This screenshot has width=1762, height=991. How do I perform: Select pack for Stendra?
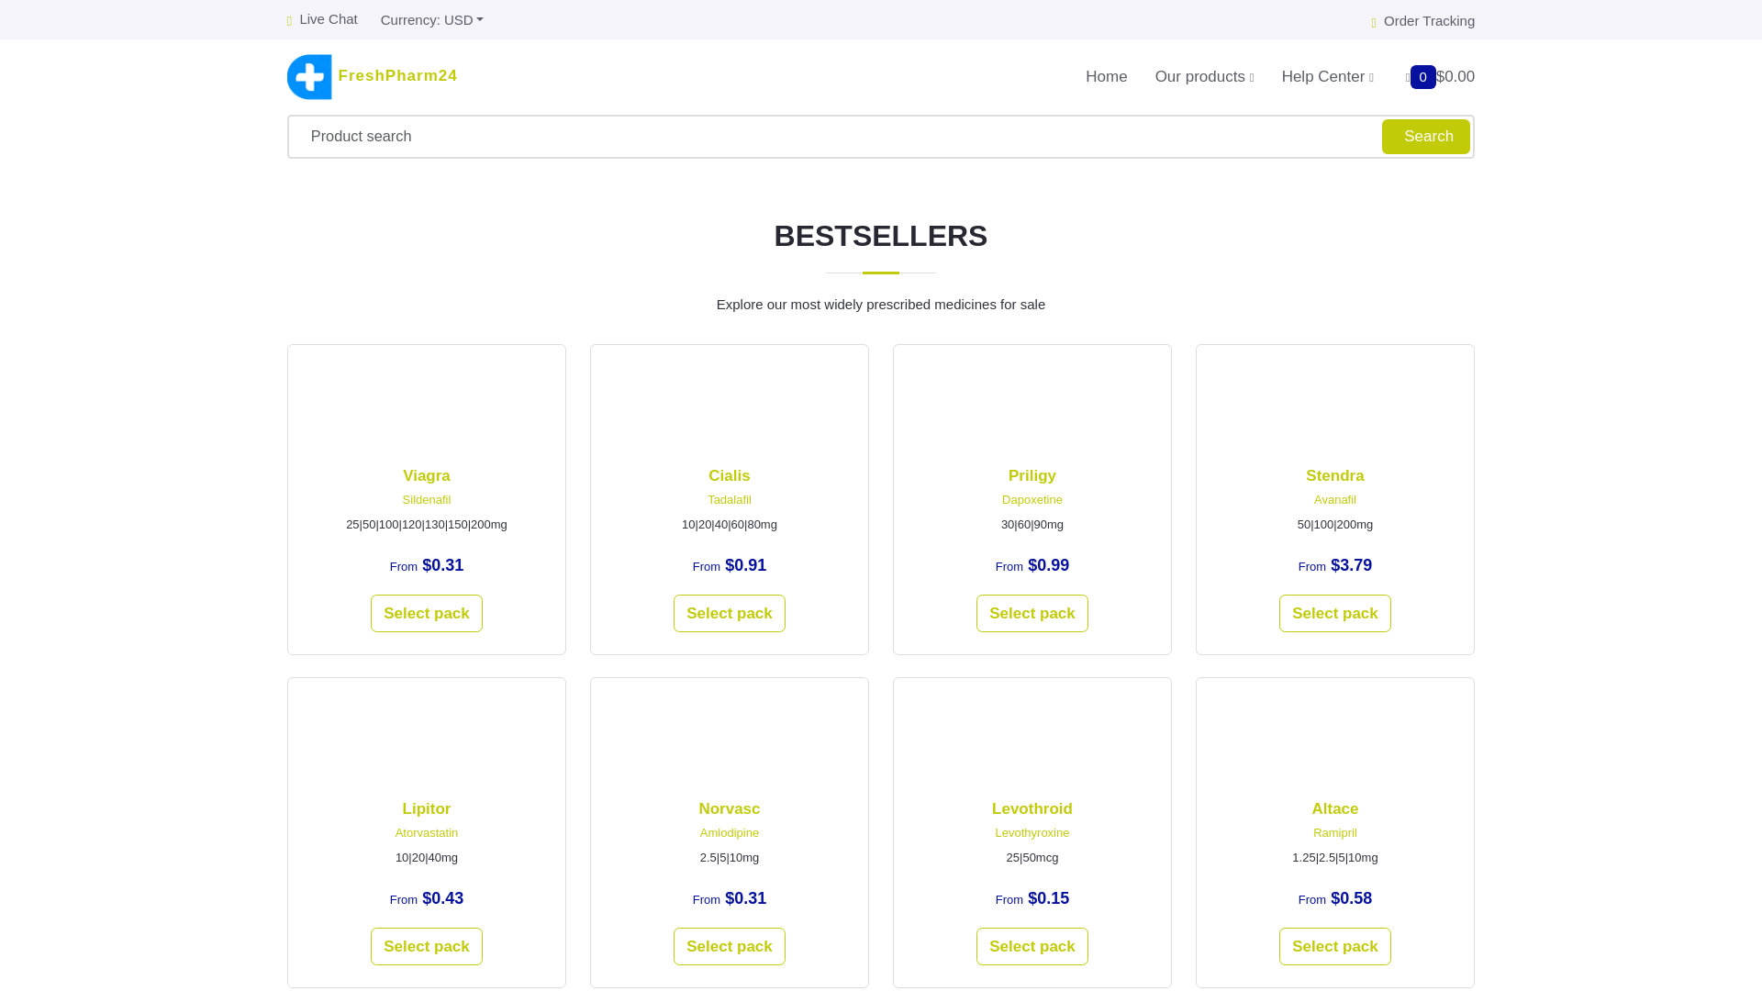coord(1335,614)
